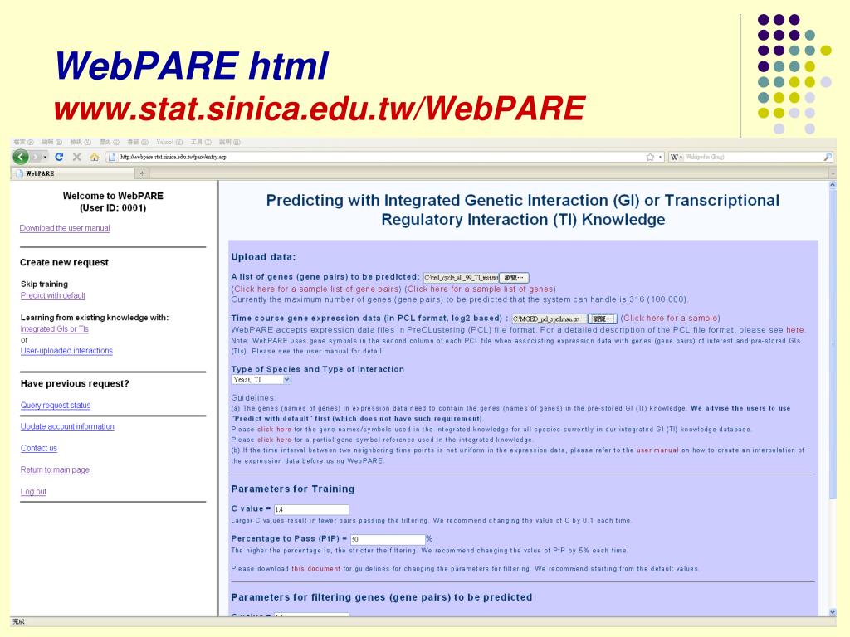This screenshot has height=637, width=850.
Task: Click Query request status link
Action: point(56,406)
